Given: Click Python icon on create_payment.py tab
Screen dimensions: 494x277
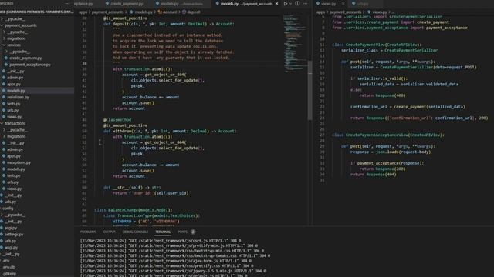Looking at the screenshot, I should [x=107, y=3].
